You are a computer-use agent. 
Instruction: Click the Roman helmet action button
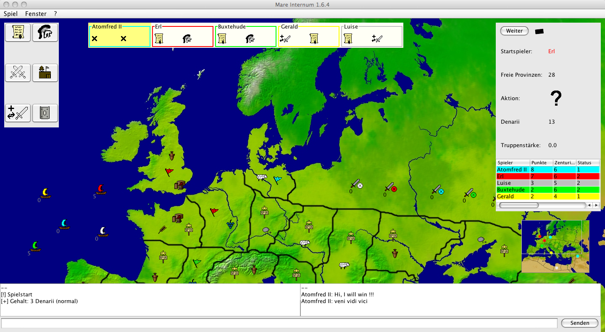[x=45, y=33]
